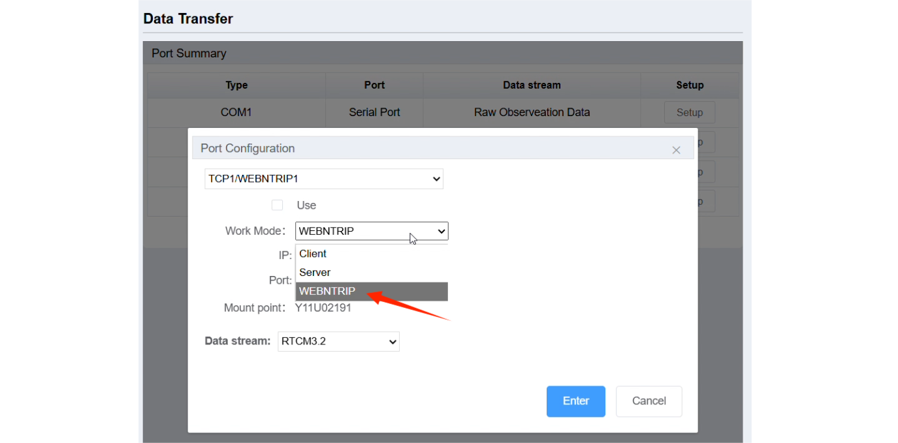Click the COM1 cell in Port Summary
The image size is (898, 443).
pos(236,112)
